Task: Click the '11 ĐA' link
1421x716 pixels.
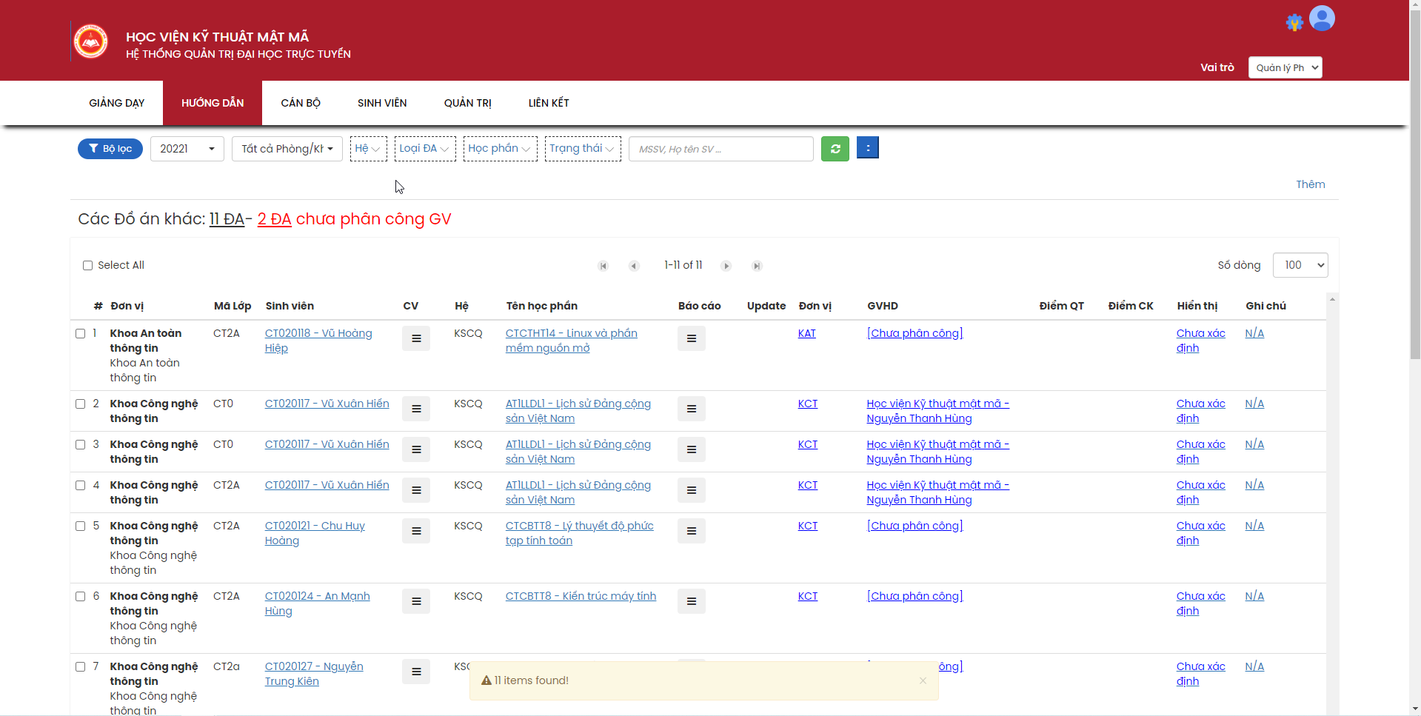Action: [x=227, y=219]
